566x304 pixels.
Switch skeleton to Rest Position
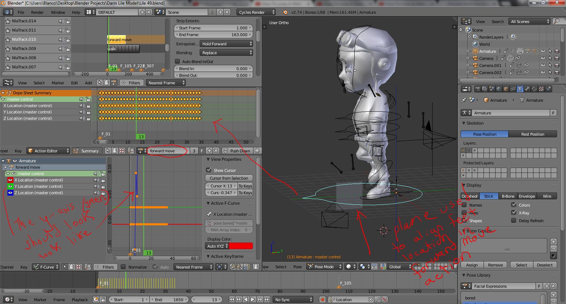point(533,134)
